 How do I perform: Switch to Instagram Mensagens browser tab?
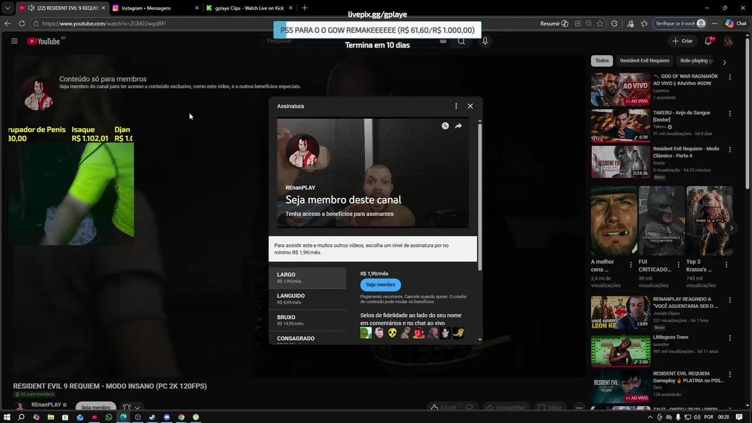[x=154, y=8]
